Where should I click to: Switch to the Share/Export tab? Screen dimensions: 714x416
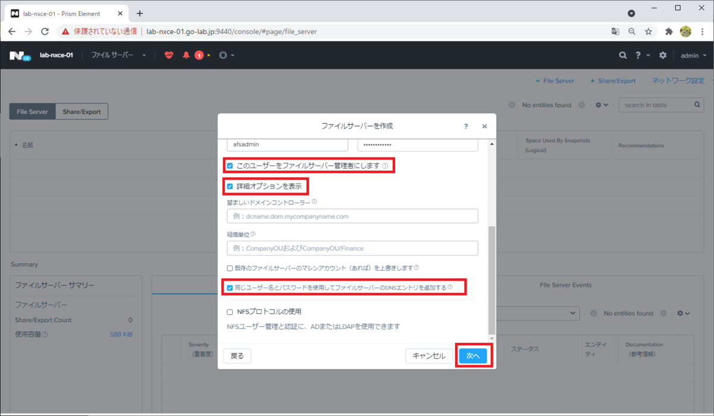(x=82, y=111)
